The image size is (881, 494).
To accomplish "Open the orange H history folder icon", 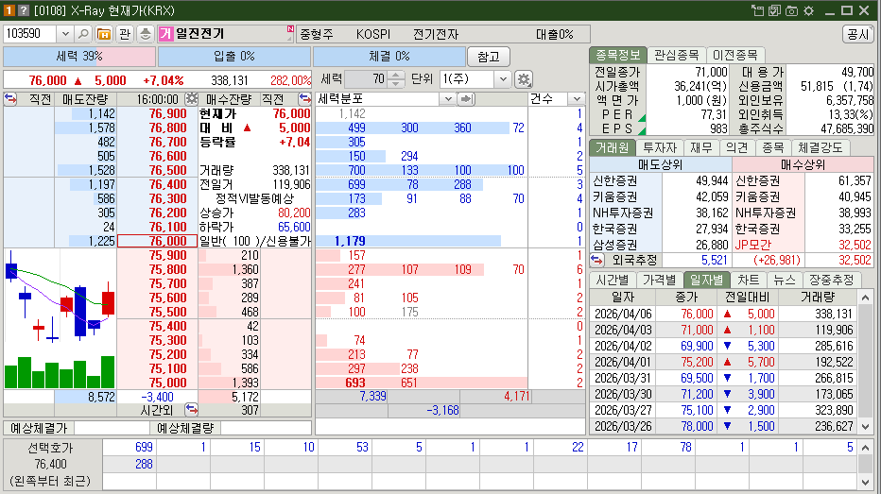I will coord(104,34).
